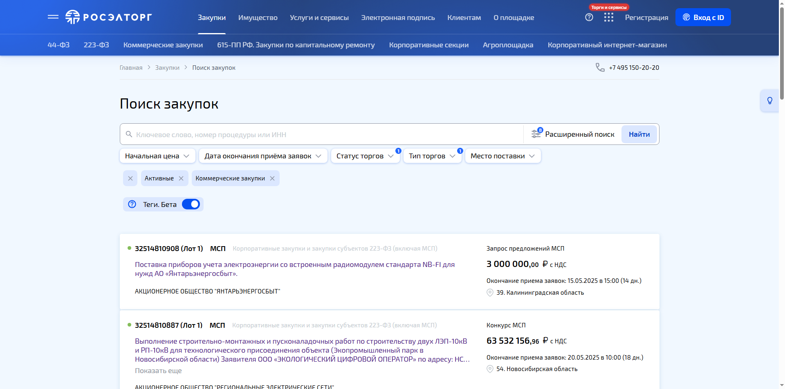Select the Закупки main menu item

point(212,18)
